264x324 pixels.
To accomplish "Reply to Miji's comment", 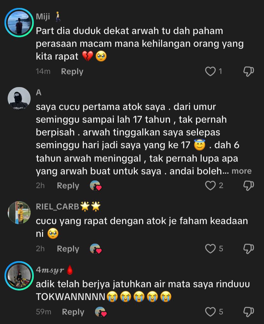I will 72,71.
